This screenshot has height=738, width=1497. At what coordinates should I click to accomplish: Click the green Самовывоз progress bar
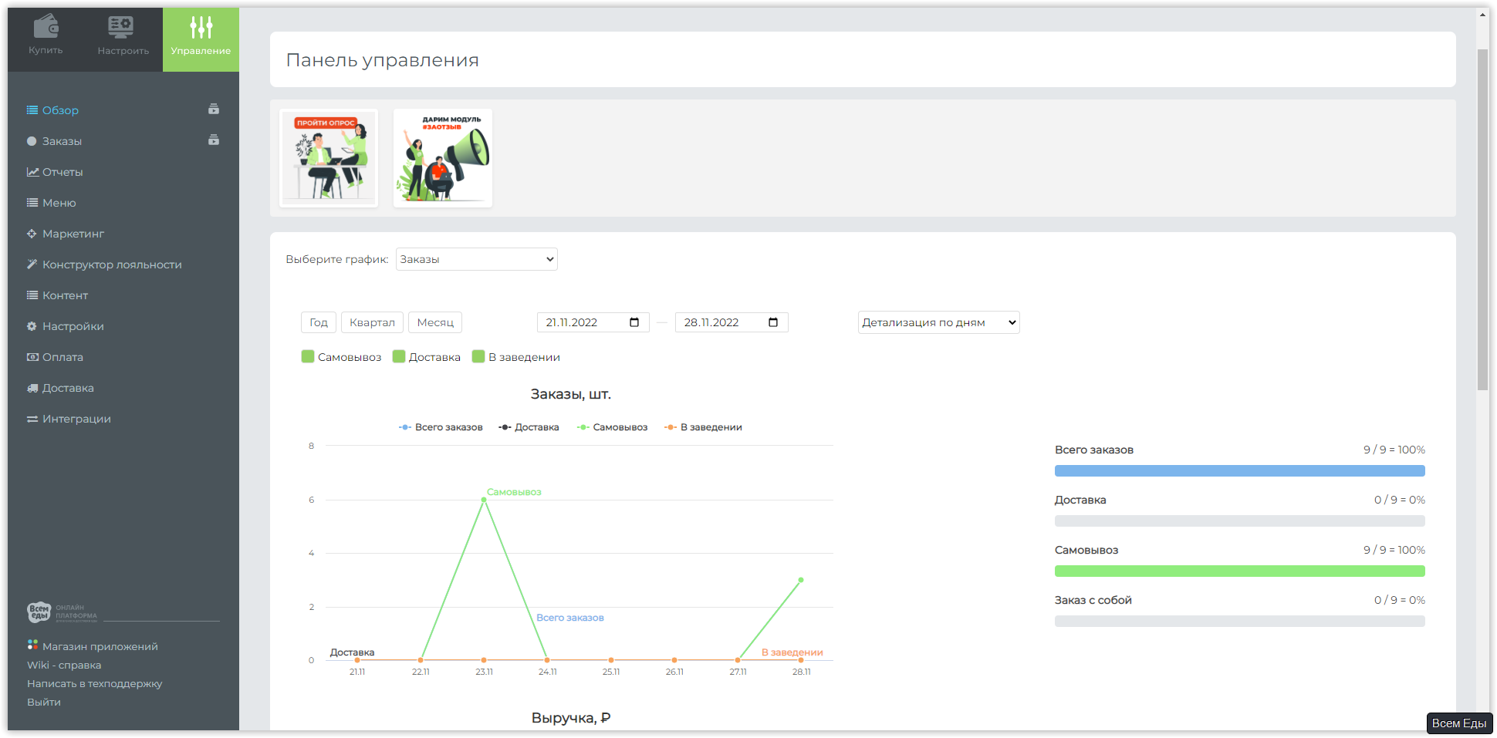(x=1239, y=571)
